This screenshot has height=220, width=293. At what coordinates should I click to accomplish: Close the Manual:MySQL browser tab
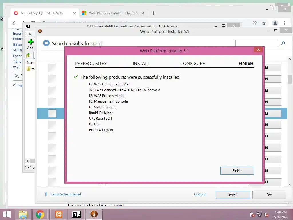click(74, 13)
